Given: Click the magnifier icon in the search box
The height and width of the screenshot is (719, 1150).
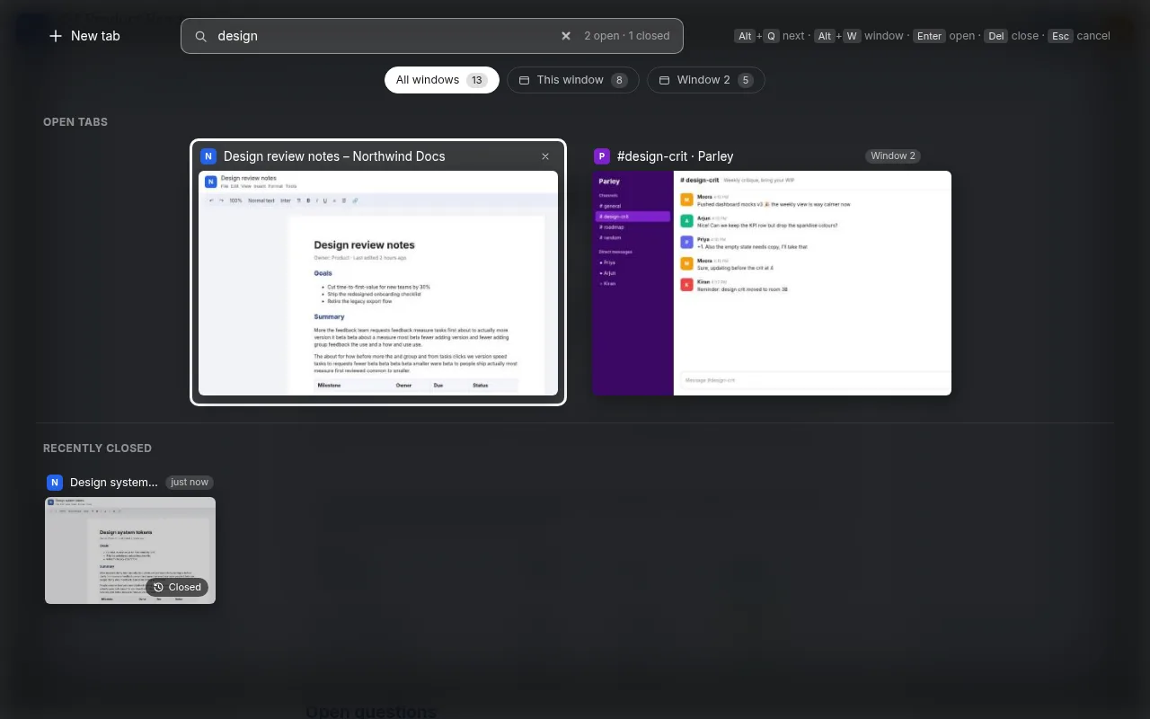Looking at the screenshot, I should click(x=201, y=36).
